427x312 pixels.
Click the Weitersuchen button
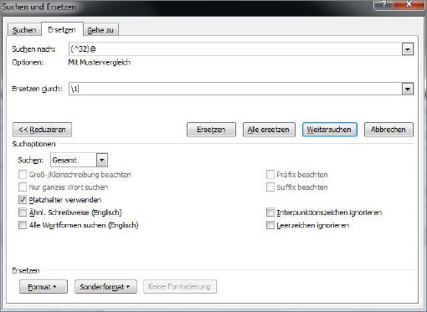[x=330, y=130]
